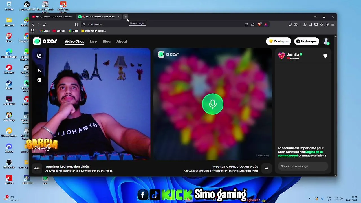The image size is (361, 203).
Task: Click the new tab plus button
Action: click(126, 17)
